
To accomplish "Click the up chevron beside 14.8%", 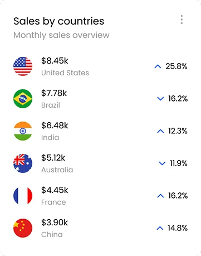I will (160, 228).
